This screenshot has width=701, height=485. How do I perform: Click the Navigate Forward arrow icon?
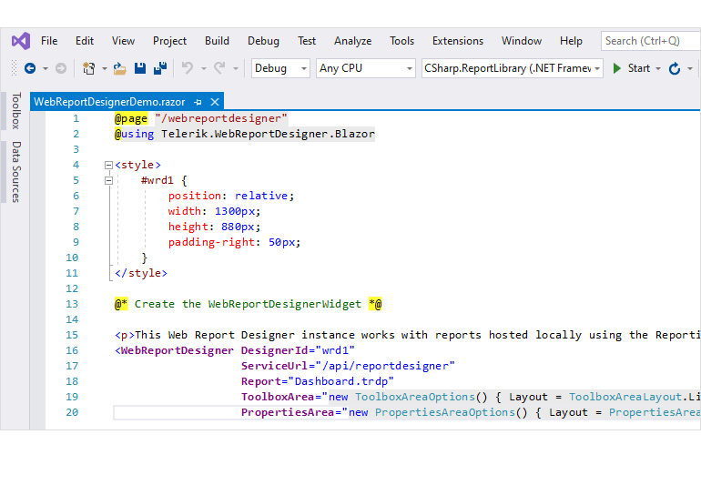pos(61,68)
